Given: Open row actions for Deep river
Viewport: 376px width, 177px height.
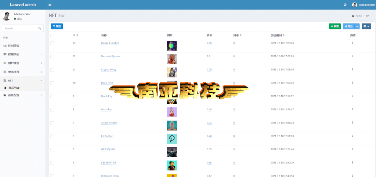Looking at the screenshot, I should [352, 83].
